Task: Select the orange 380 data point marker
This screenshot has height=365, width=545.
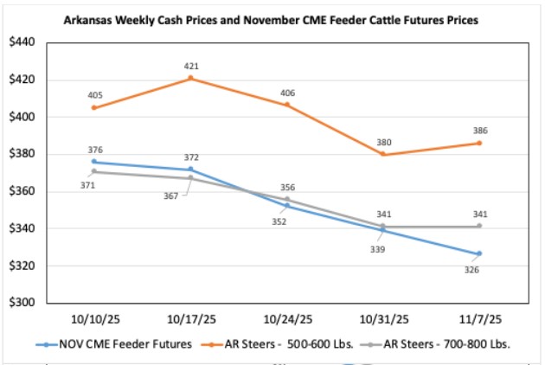Action: 383,155
